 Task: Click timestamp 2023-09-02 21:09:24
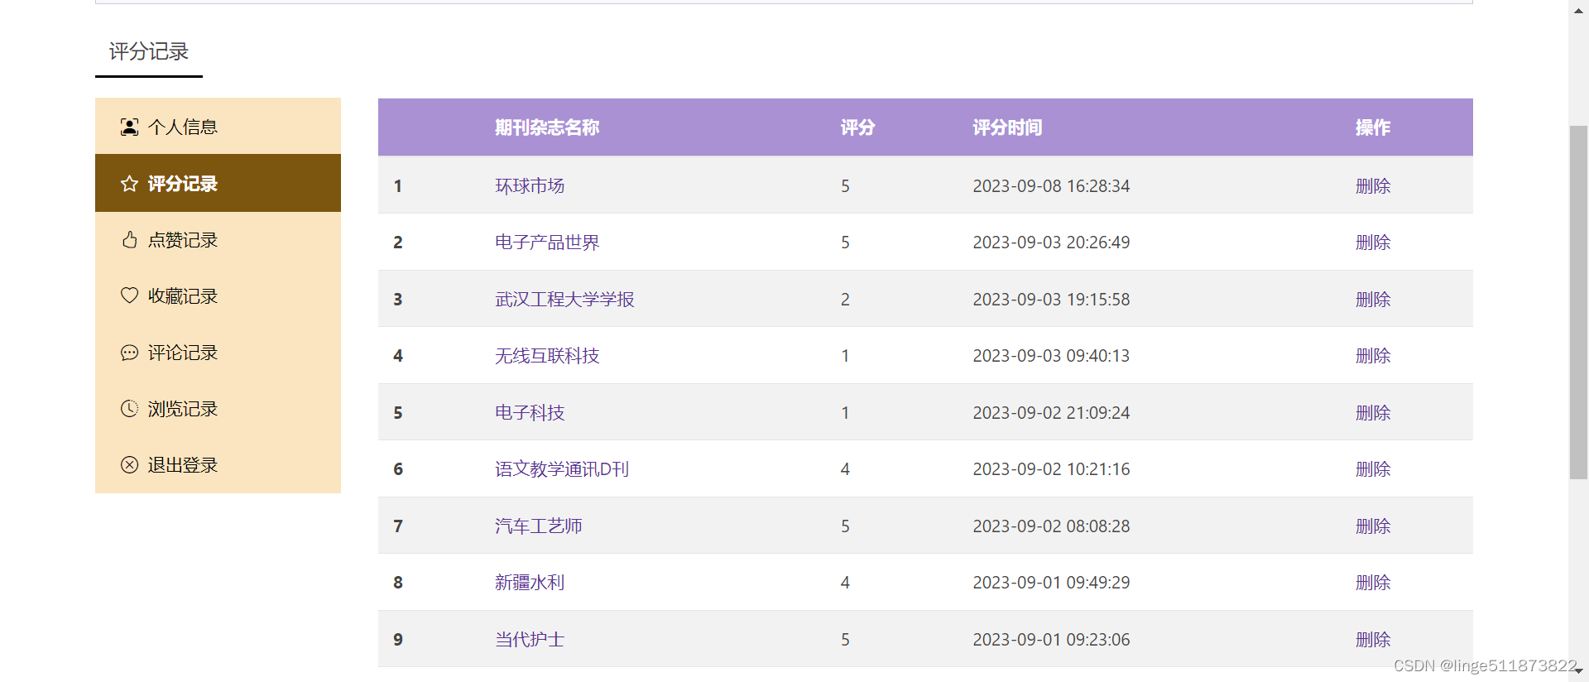(x=1051, y=413)
